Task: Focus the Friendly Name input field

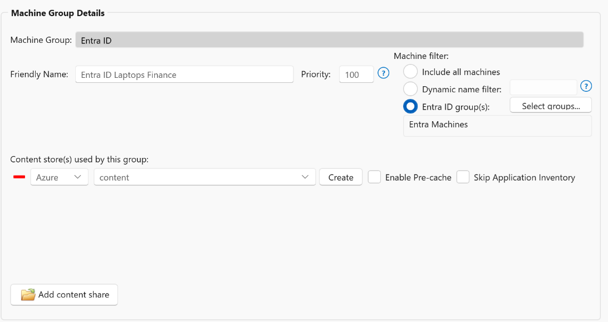Action: 184,75
